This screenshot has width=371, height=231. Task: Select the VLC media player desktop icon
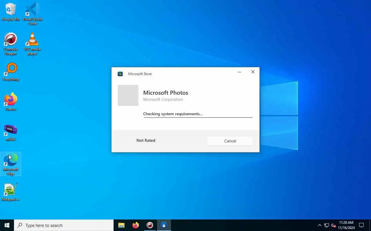(x=32, y=44)
